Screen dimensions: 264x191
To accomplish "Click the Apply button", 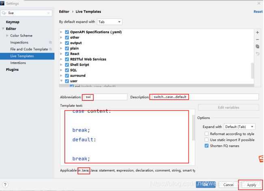I will (251, 185).
